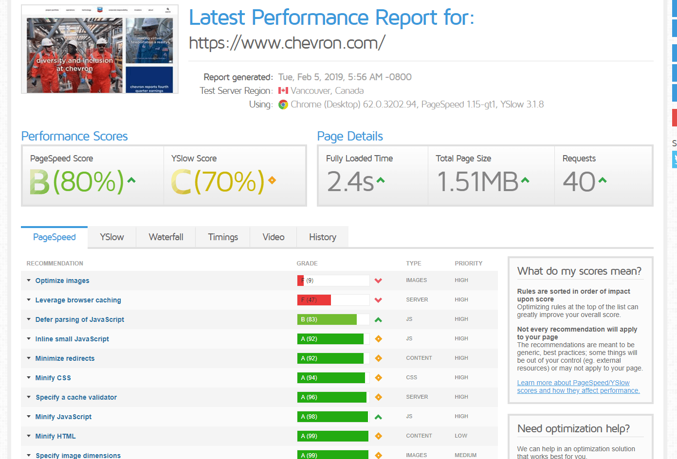This screenshot has height=459, width=677.
Task: Open the Optimize images link text
Action: click(62, 281)
